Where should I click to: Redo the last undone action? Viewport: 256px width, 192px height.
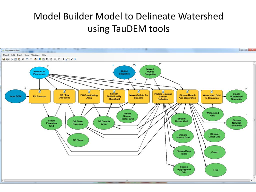pos(31,59)
